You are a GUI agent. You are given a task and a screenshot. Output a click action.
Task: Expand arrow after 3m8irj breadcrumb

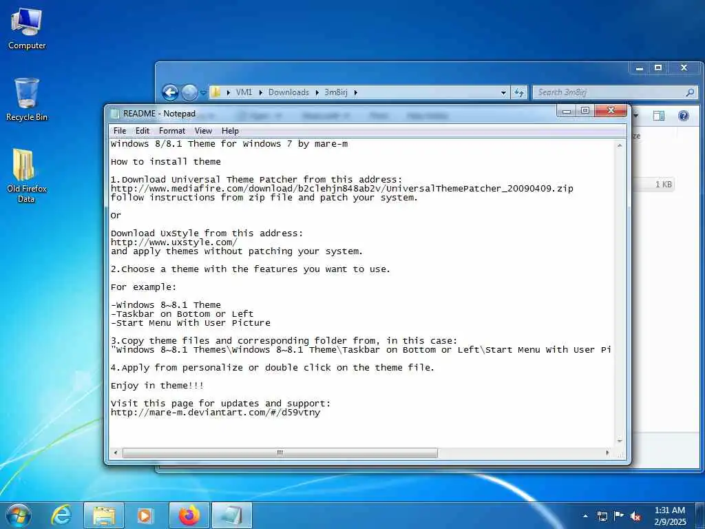(356, 92)
